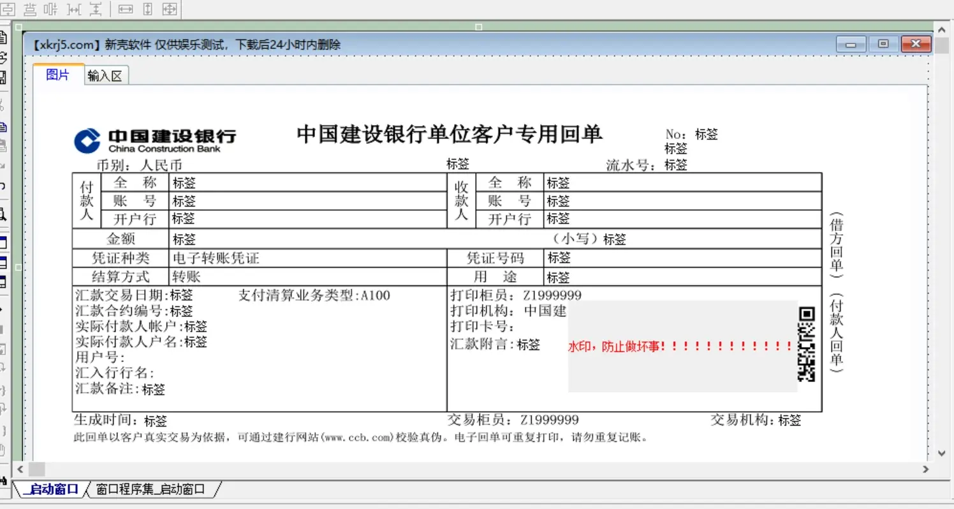
Task: Select the 标签 after 实际付款人帐户:
Action: [x=196, y=327]
